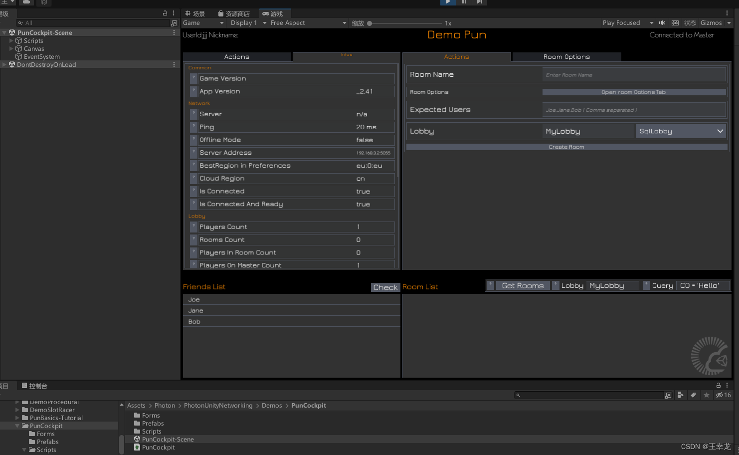The image size is (739, 455).
Task: Expand the Scripts object in Hierarchy
Action: coord(11,40)
